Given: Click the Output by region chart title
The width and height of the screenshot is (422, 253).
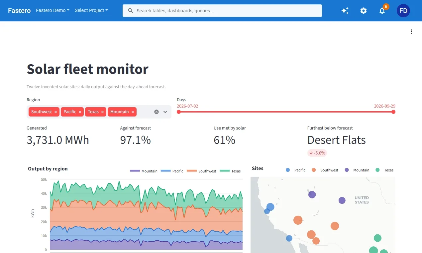Looking at the screenshot, I should pos(48,169).
